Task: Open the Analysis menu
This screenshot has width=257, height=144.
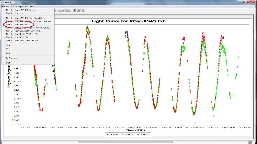Action: tap(20, 6)
